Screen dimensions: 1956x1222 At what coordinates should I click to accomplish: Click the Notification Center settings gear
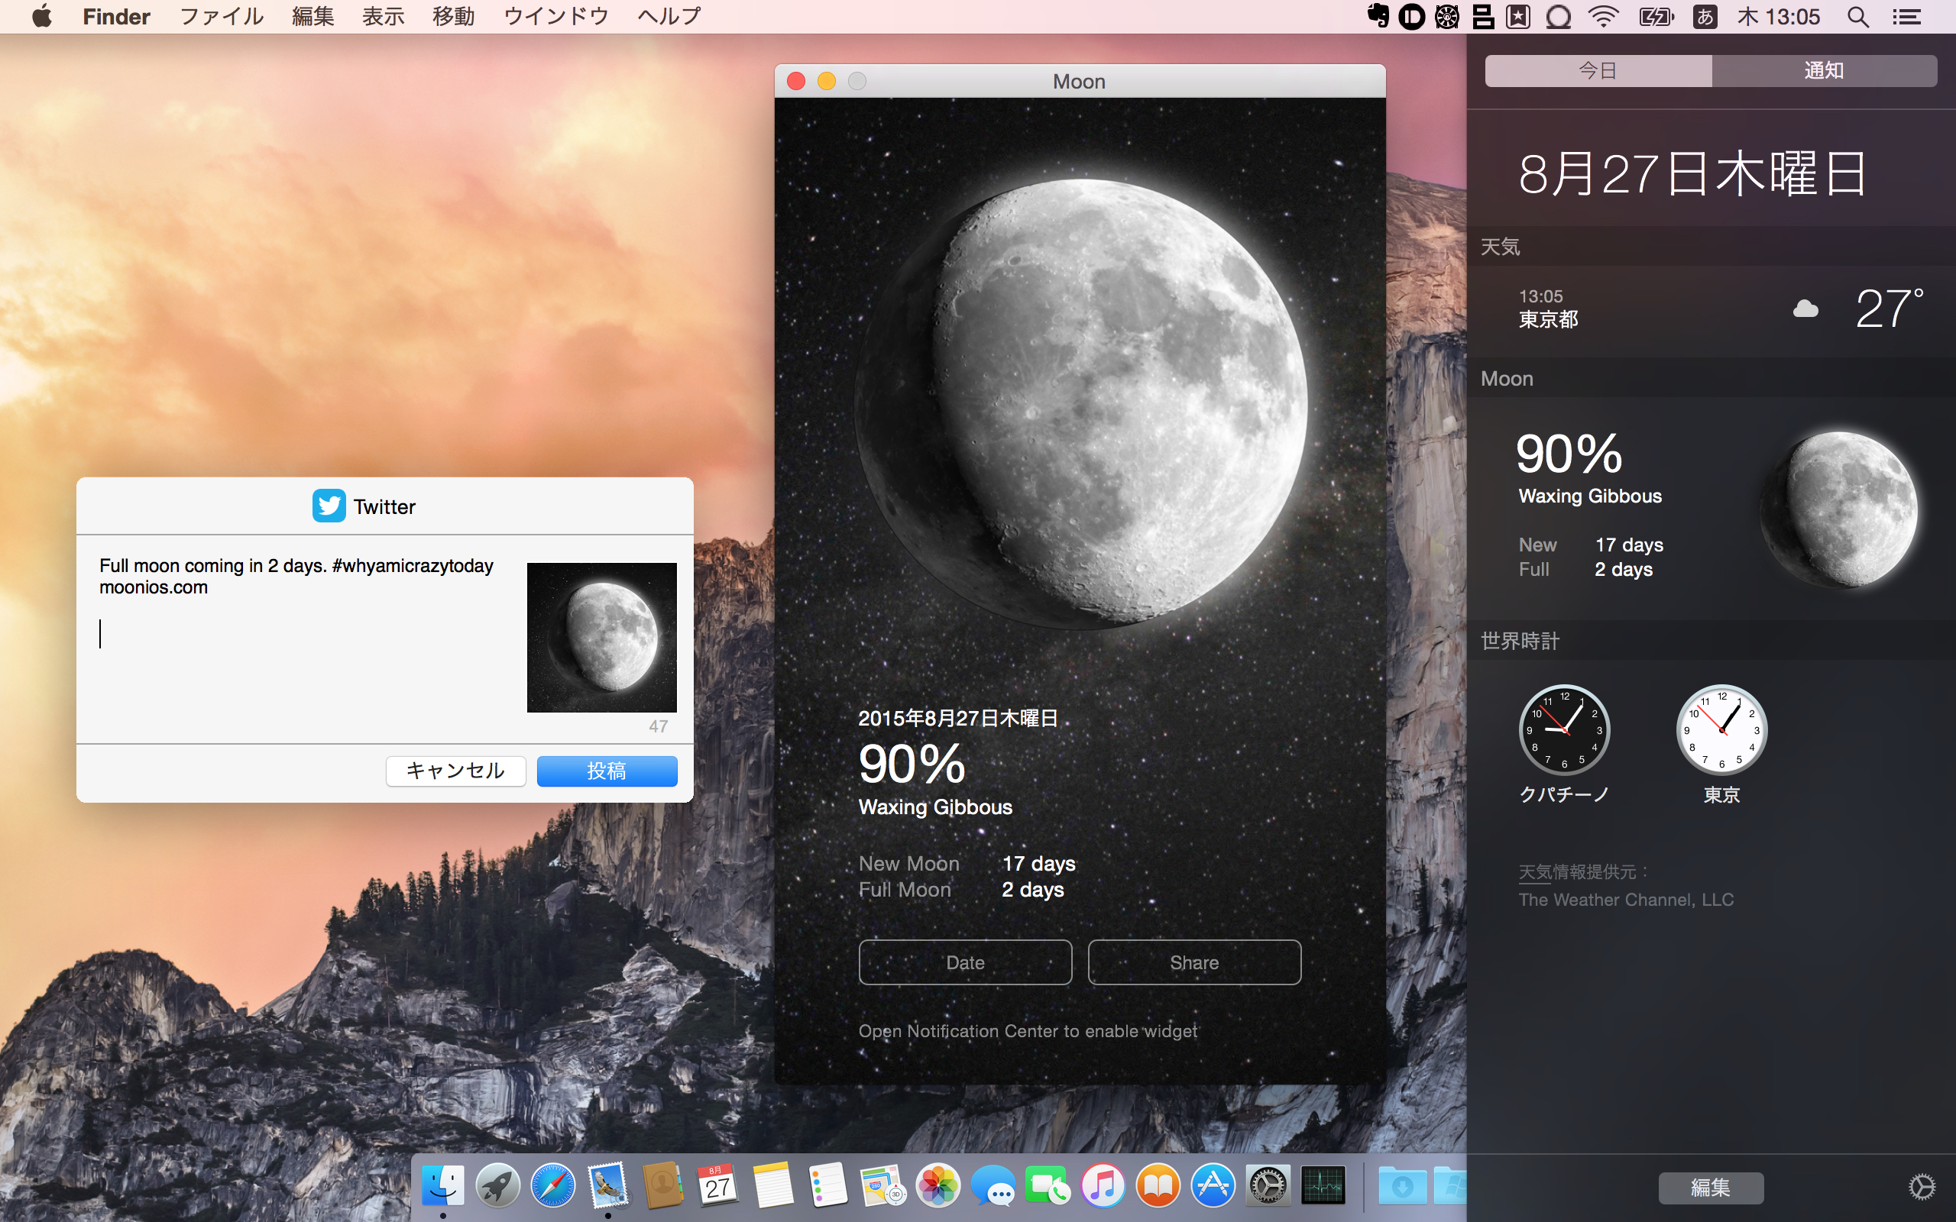coord(1922,1187)
